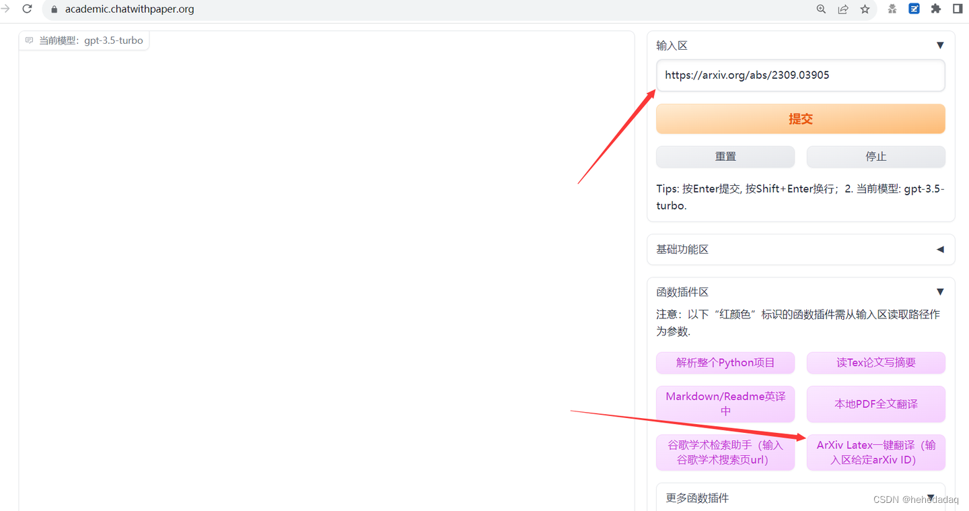Screen dimensions: 969x511
Task: Bookmark this page with star icon
Action: point(865,9)
